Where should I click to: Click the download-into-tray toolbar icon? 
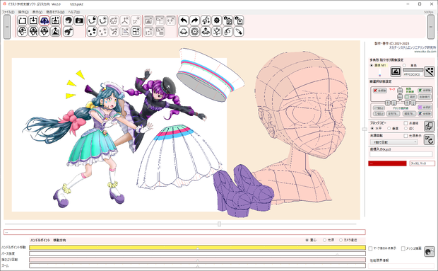[x=33, y=21]
